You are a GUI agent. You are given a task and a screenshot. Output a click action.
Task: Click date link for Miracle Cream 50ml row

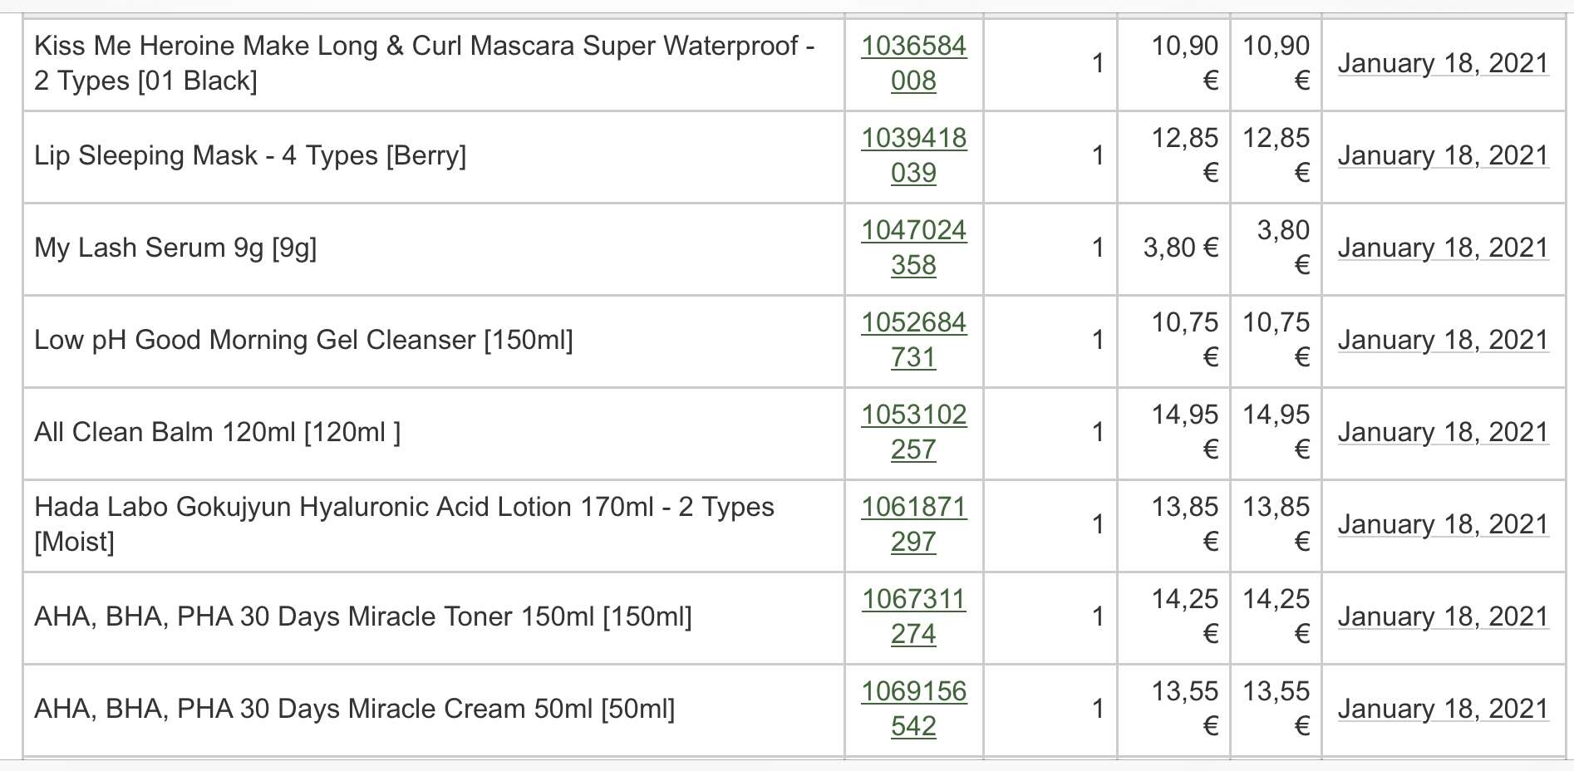pos(1443,709)
